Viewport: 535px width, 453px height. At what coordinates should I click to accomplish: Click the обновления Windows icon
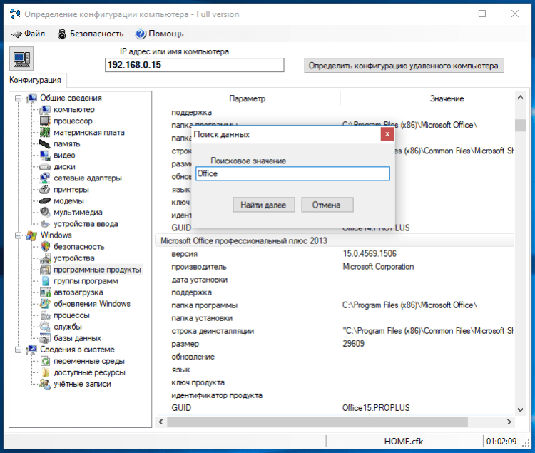[x=45, y=304]
